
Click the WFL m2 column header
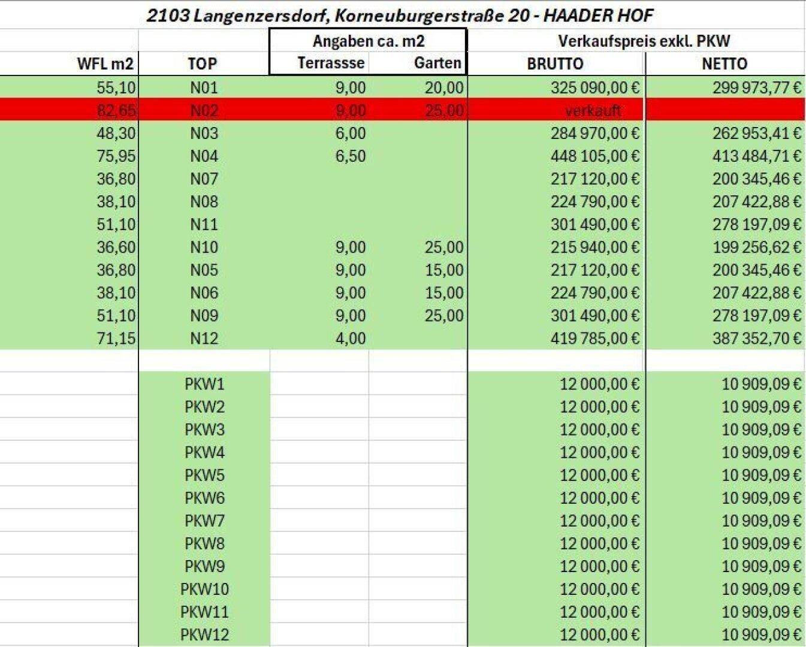coord(105,64)
